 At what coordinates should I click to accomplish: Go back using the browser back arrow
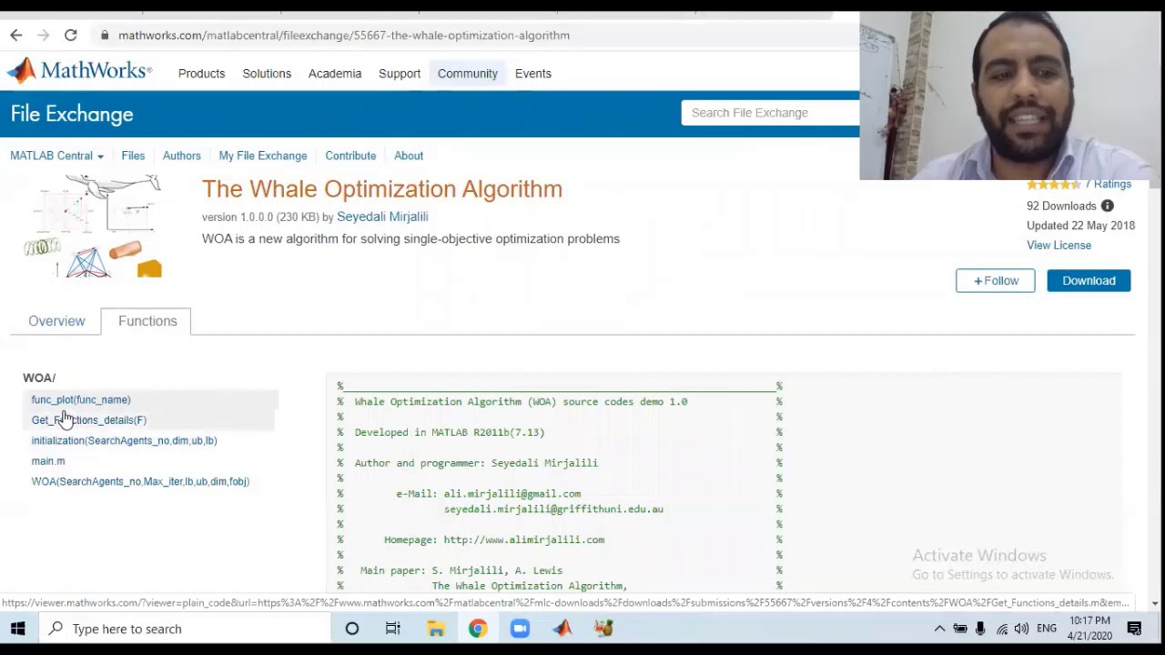point(16,35)
